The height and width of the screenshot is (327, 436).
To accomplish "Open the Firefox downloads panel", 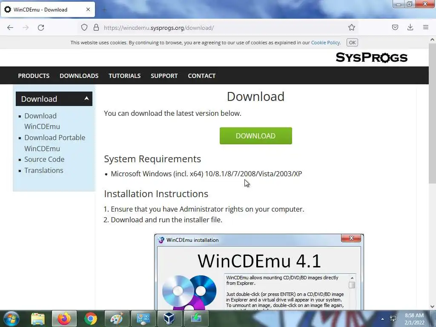I will coord(410,27).
